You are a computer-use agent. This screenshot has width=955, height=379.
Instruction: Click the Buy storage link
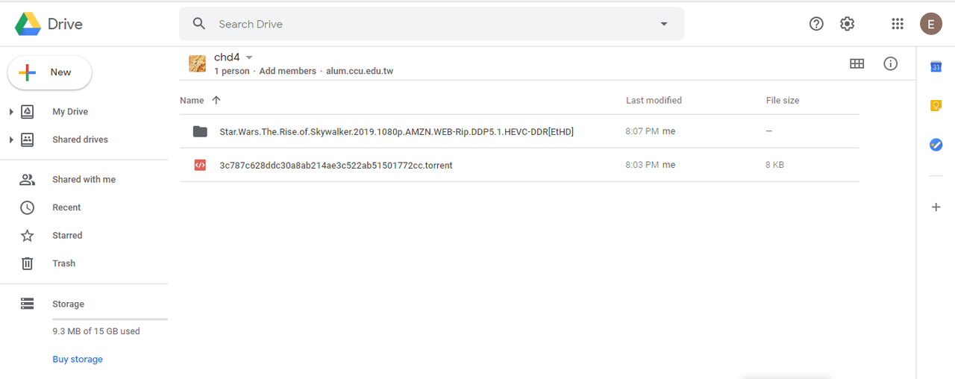(78, 360)
